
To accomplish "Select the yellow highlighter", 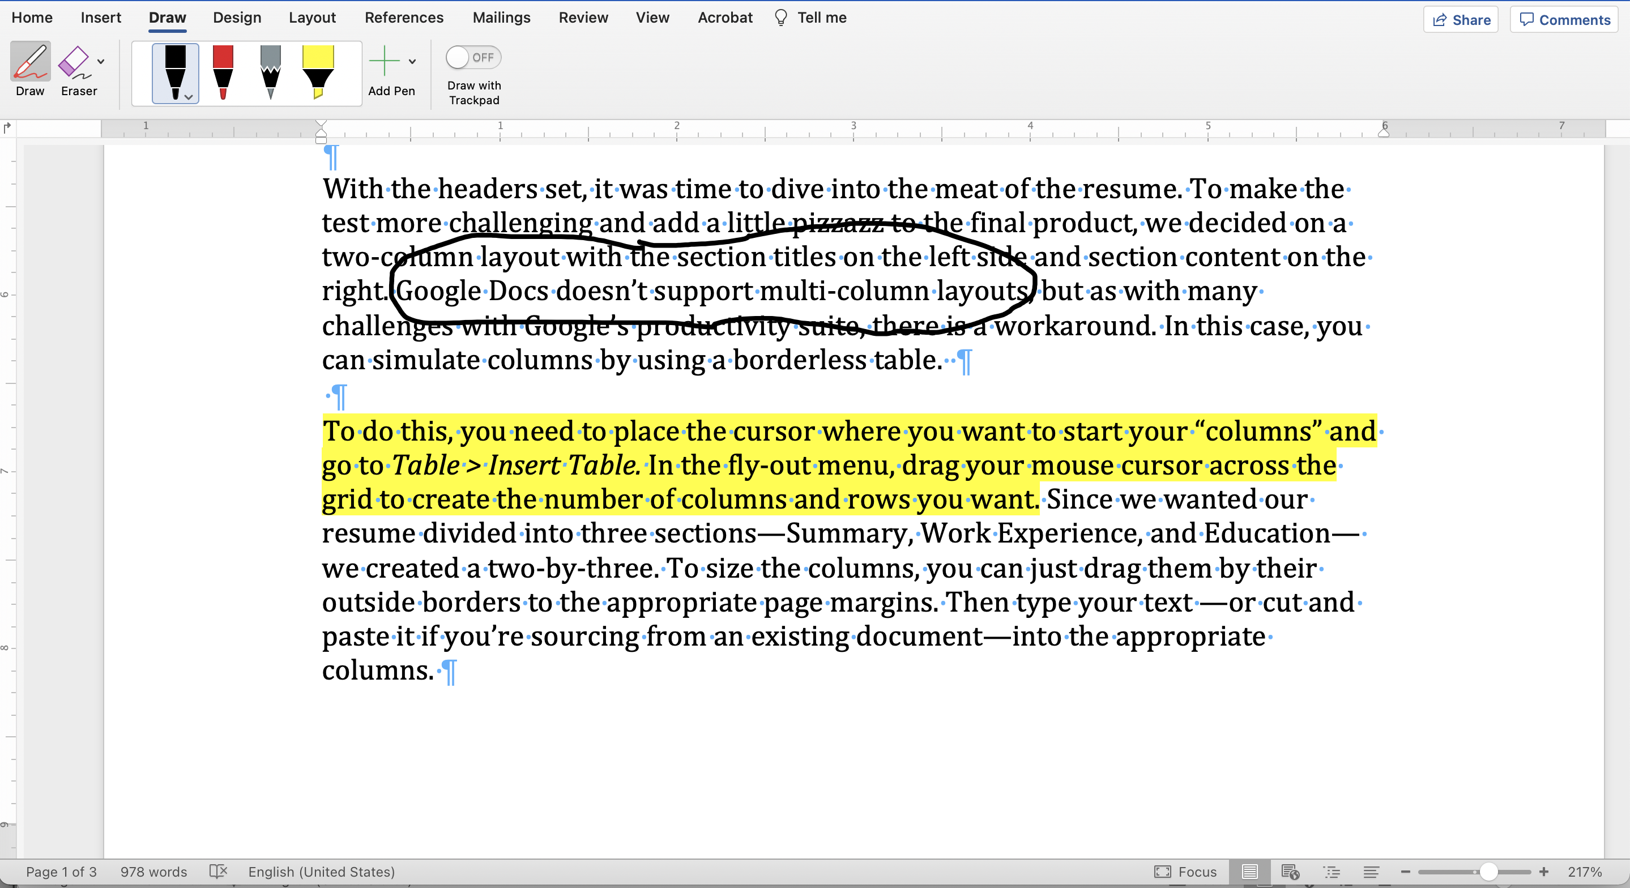I will 319,70.
